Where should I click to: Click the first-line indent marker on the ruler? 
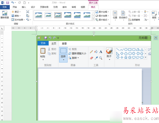click(x=36, y=27)
